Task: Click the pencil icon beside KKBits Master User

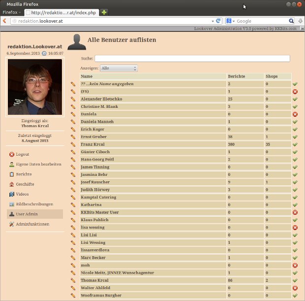Action: click(73, 212)
